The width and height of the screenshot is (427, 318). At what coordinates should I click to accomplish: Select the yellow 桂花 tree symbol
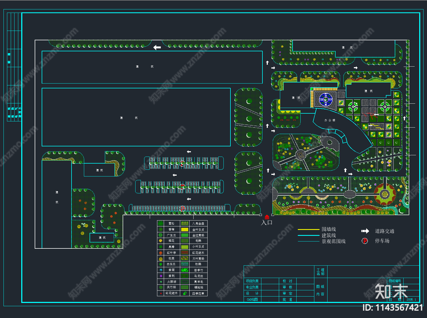(161, 241)
